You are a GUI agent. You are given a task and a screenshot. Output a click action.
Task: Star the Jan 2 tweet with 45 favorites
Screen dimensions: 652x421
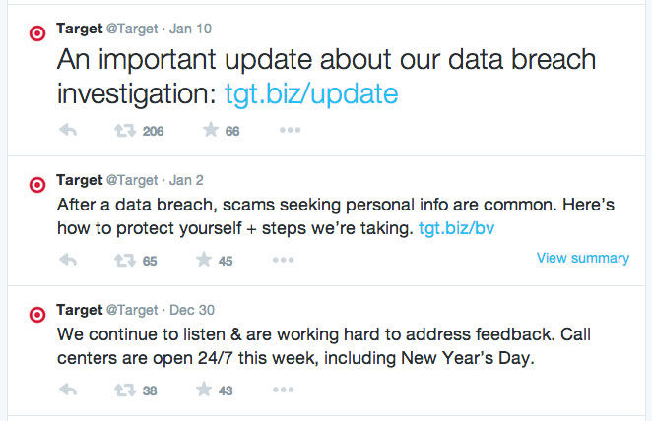(205, 260)
